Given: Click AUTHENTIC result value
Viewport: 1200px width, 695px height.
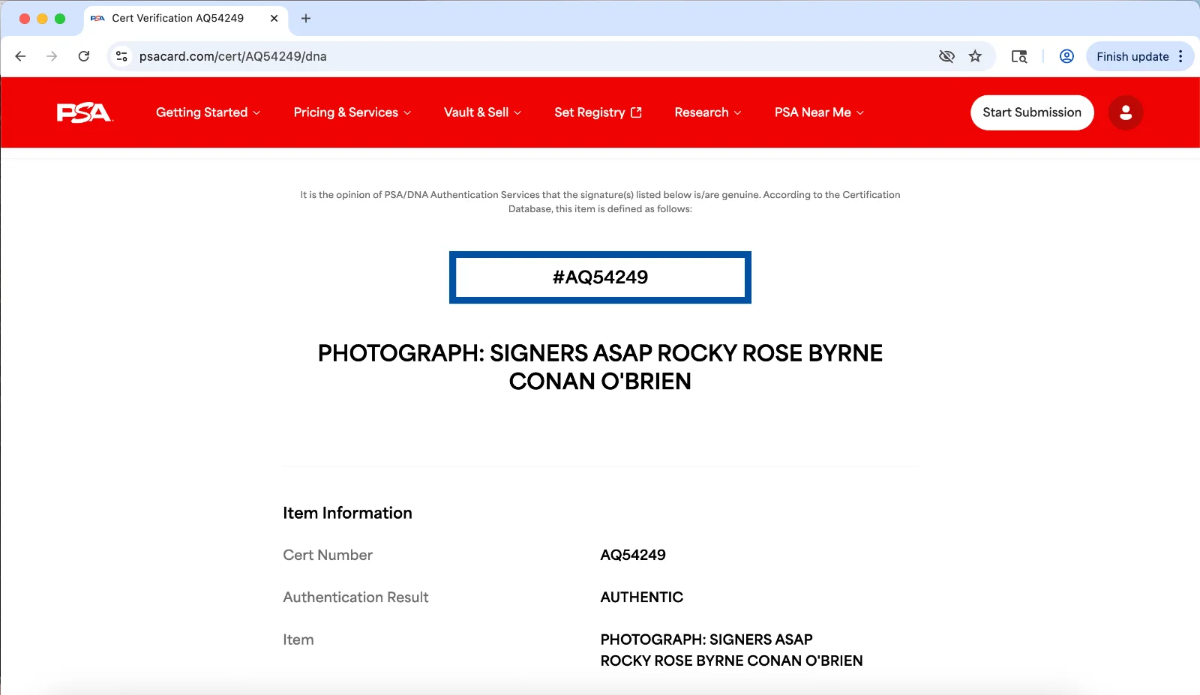Looking at the screenshot, I should (642, 598).
